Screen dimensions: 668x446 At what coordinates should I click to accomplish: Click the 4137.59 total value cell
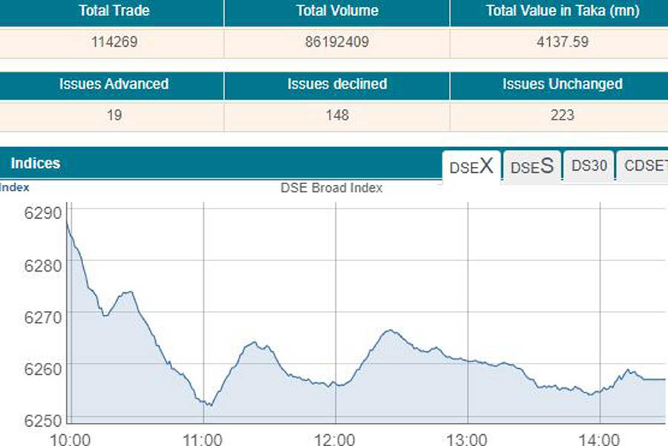point(562,42)
